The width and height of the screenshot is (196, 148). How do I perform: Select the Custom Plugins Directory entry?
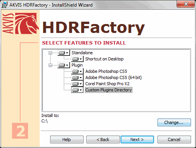click(x=108, y=90)
